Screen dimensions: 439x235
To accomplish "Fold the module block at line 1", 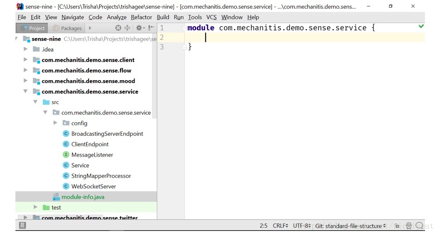I will point(184,28).
